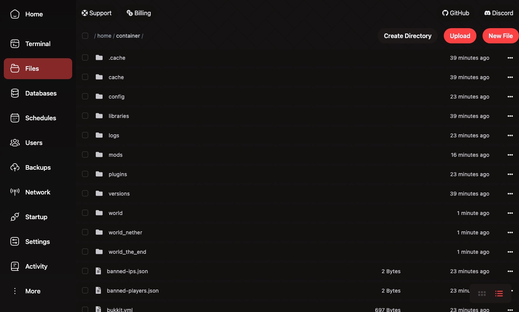Click the Databases cylinder icon
Image resolution: width=519 pixels, height=312 pixels.
pyautogui.click(x=15, y=93)
